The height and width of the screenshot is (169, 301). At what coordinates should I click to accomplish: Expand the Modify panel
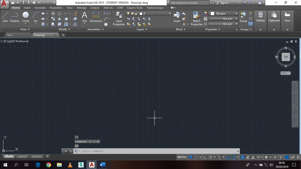[64, 29]
